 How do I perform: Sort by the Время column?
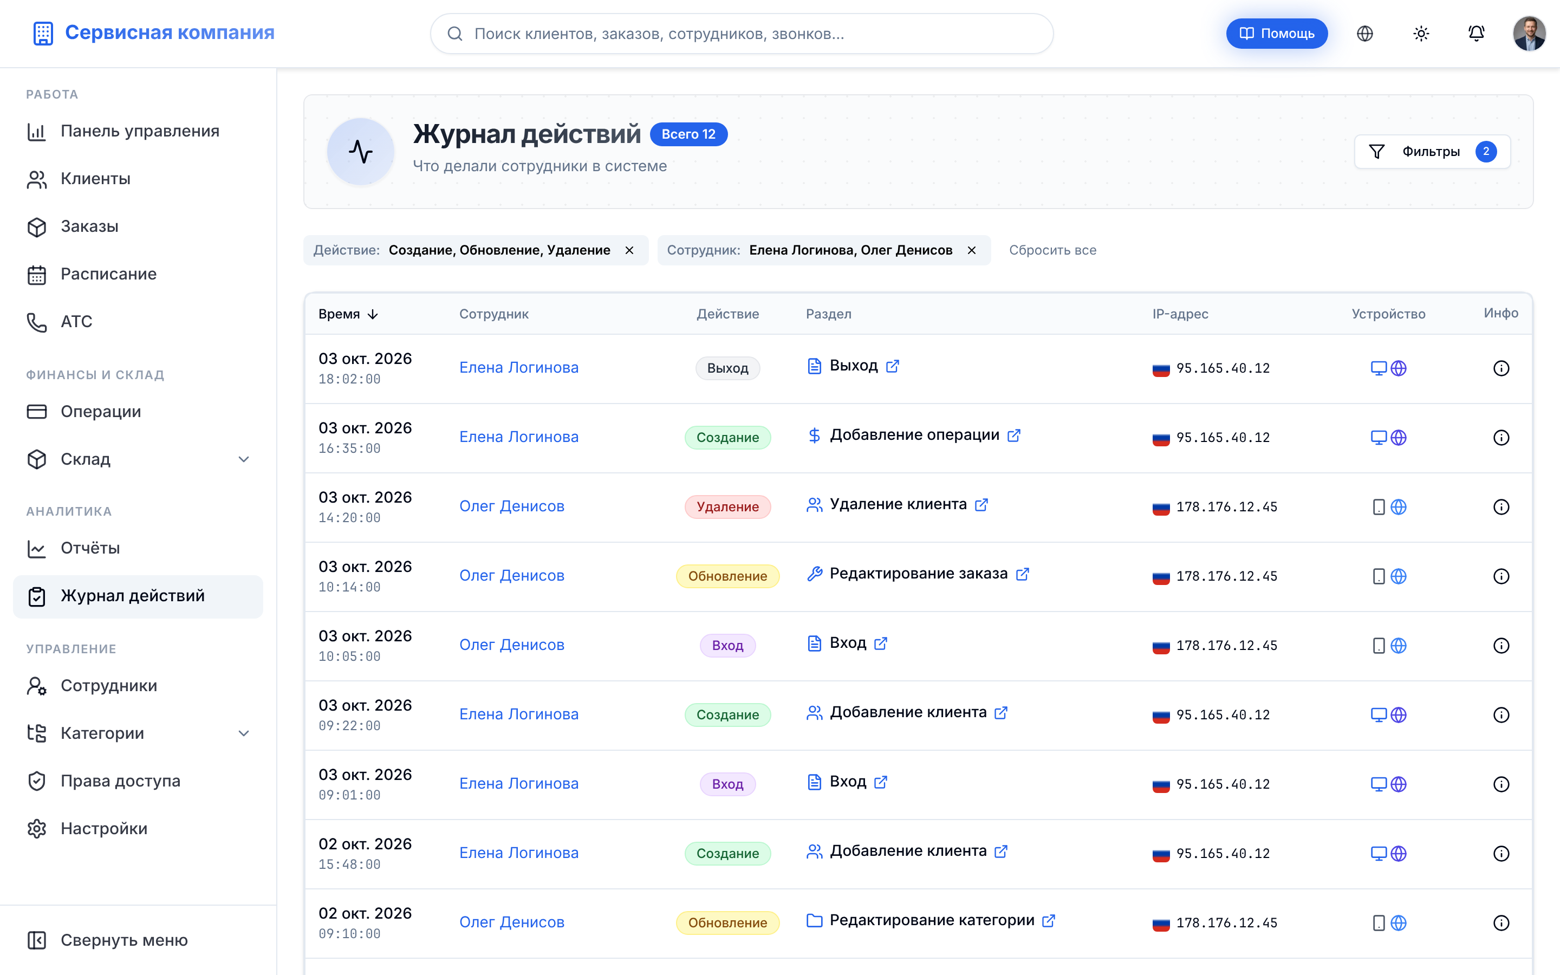(x=348, y=314)
